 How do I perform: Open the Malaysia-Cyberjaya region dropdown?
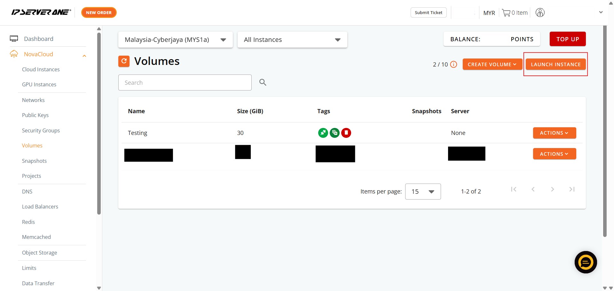point(175,40)
